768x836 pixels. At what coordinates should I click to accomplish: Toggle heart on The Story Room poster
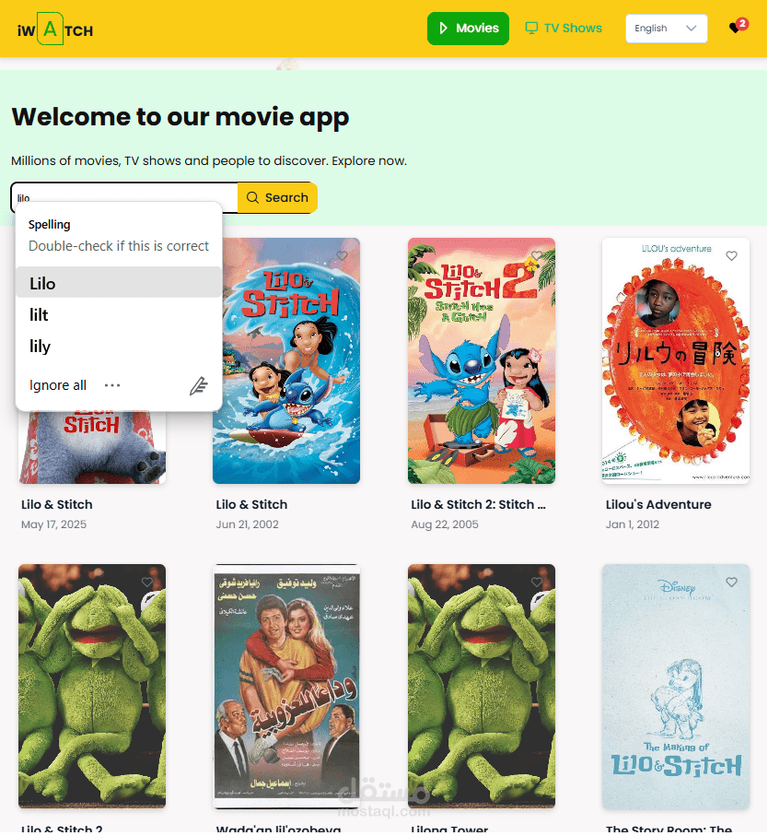point(732,583)
